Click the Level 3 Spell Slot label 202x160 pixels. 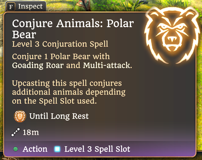[97, 149]
